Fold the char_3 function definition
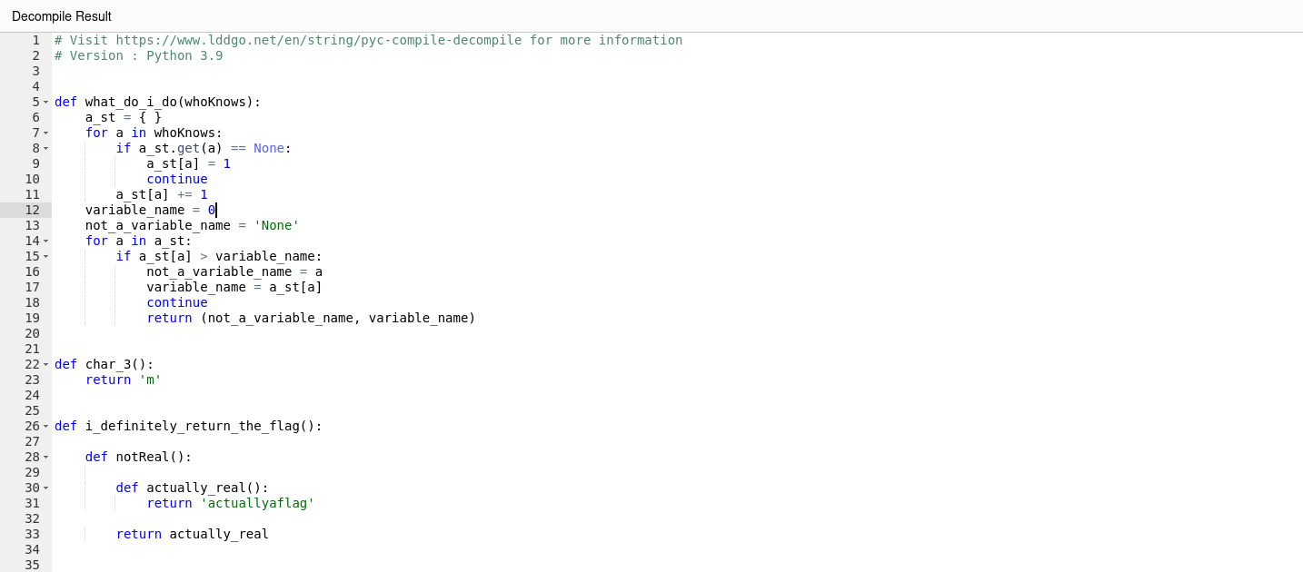Viewport: 1303px width, 572px height. [x=45, y=364]
